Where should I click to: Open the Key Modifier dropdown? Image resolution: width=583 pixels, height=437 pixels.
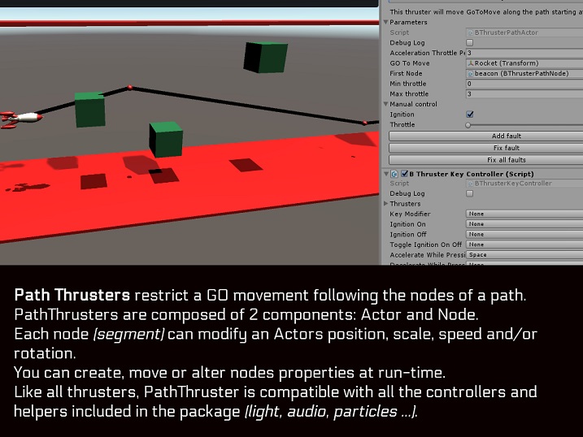tap(524, 214)
